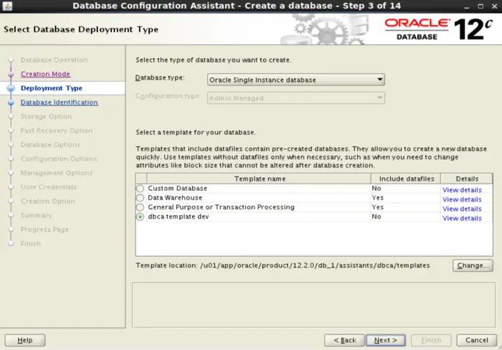View details for Data Warehouse
Image resolution: width=502 pixels, height=350 pixels.
(462, 199)
